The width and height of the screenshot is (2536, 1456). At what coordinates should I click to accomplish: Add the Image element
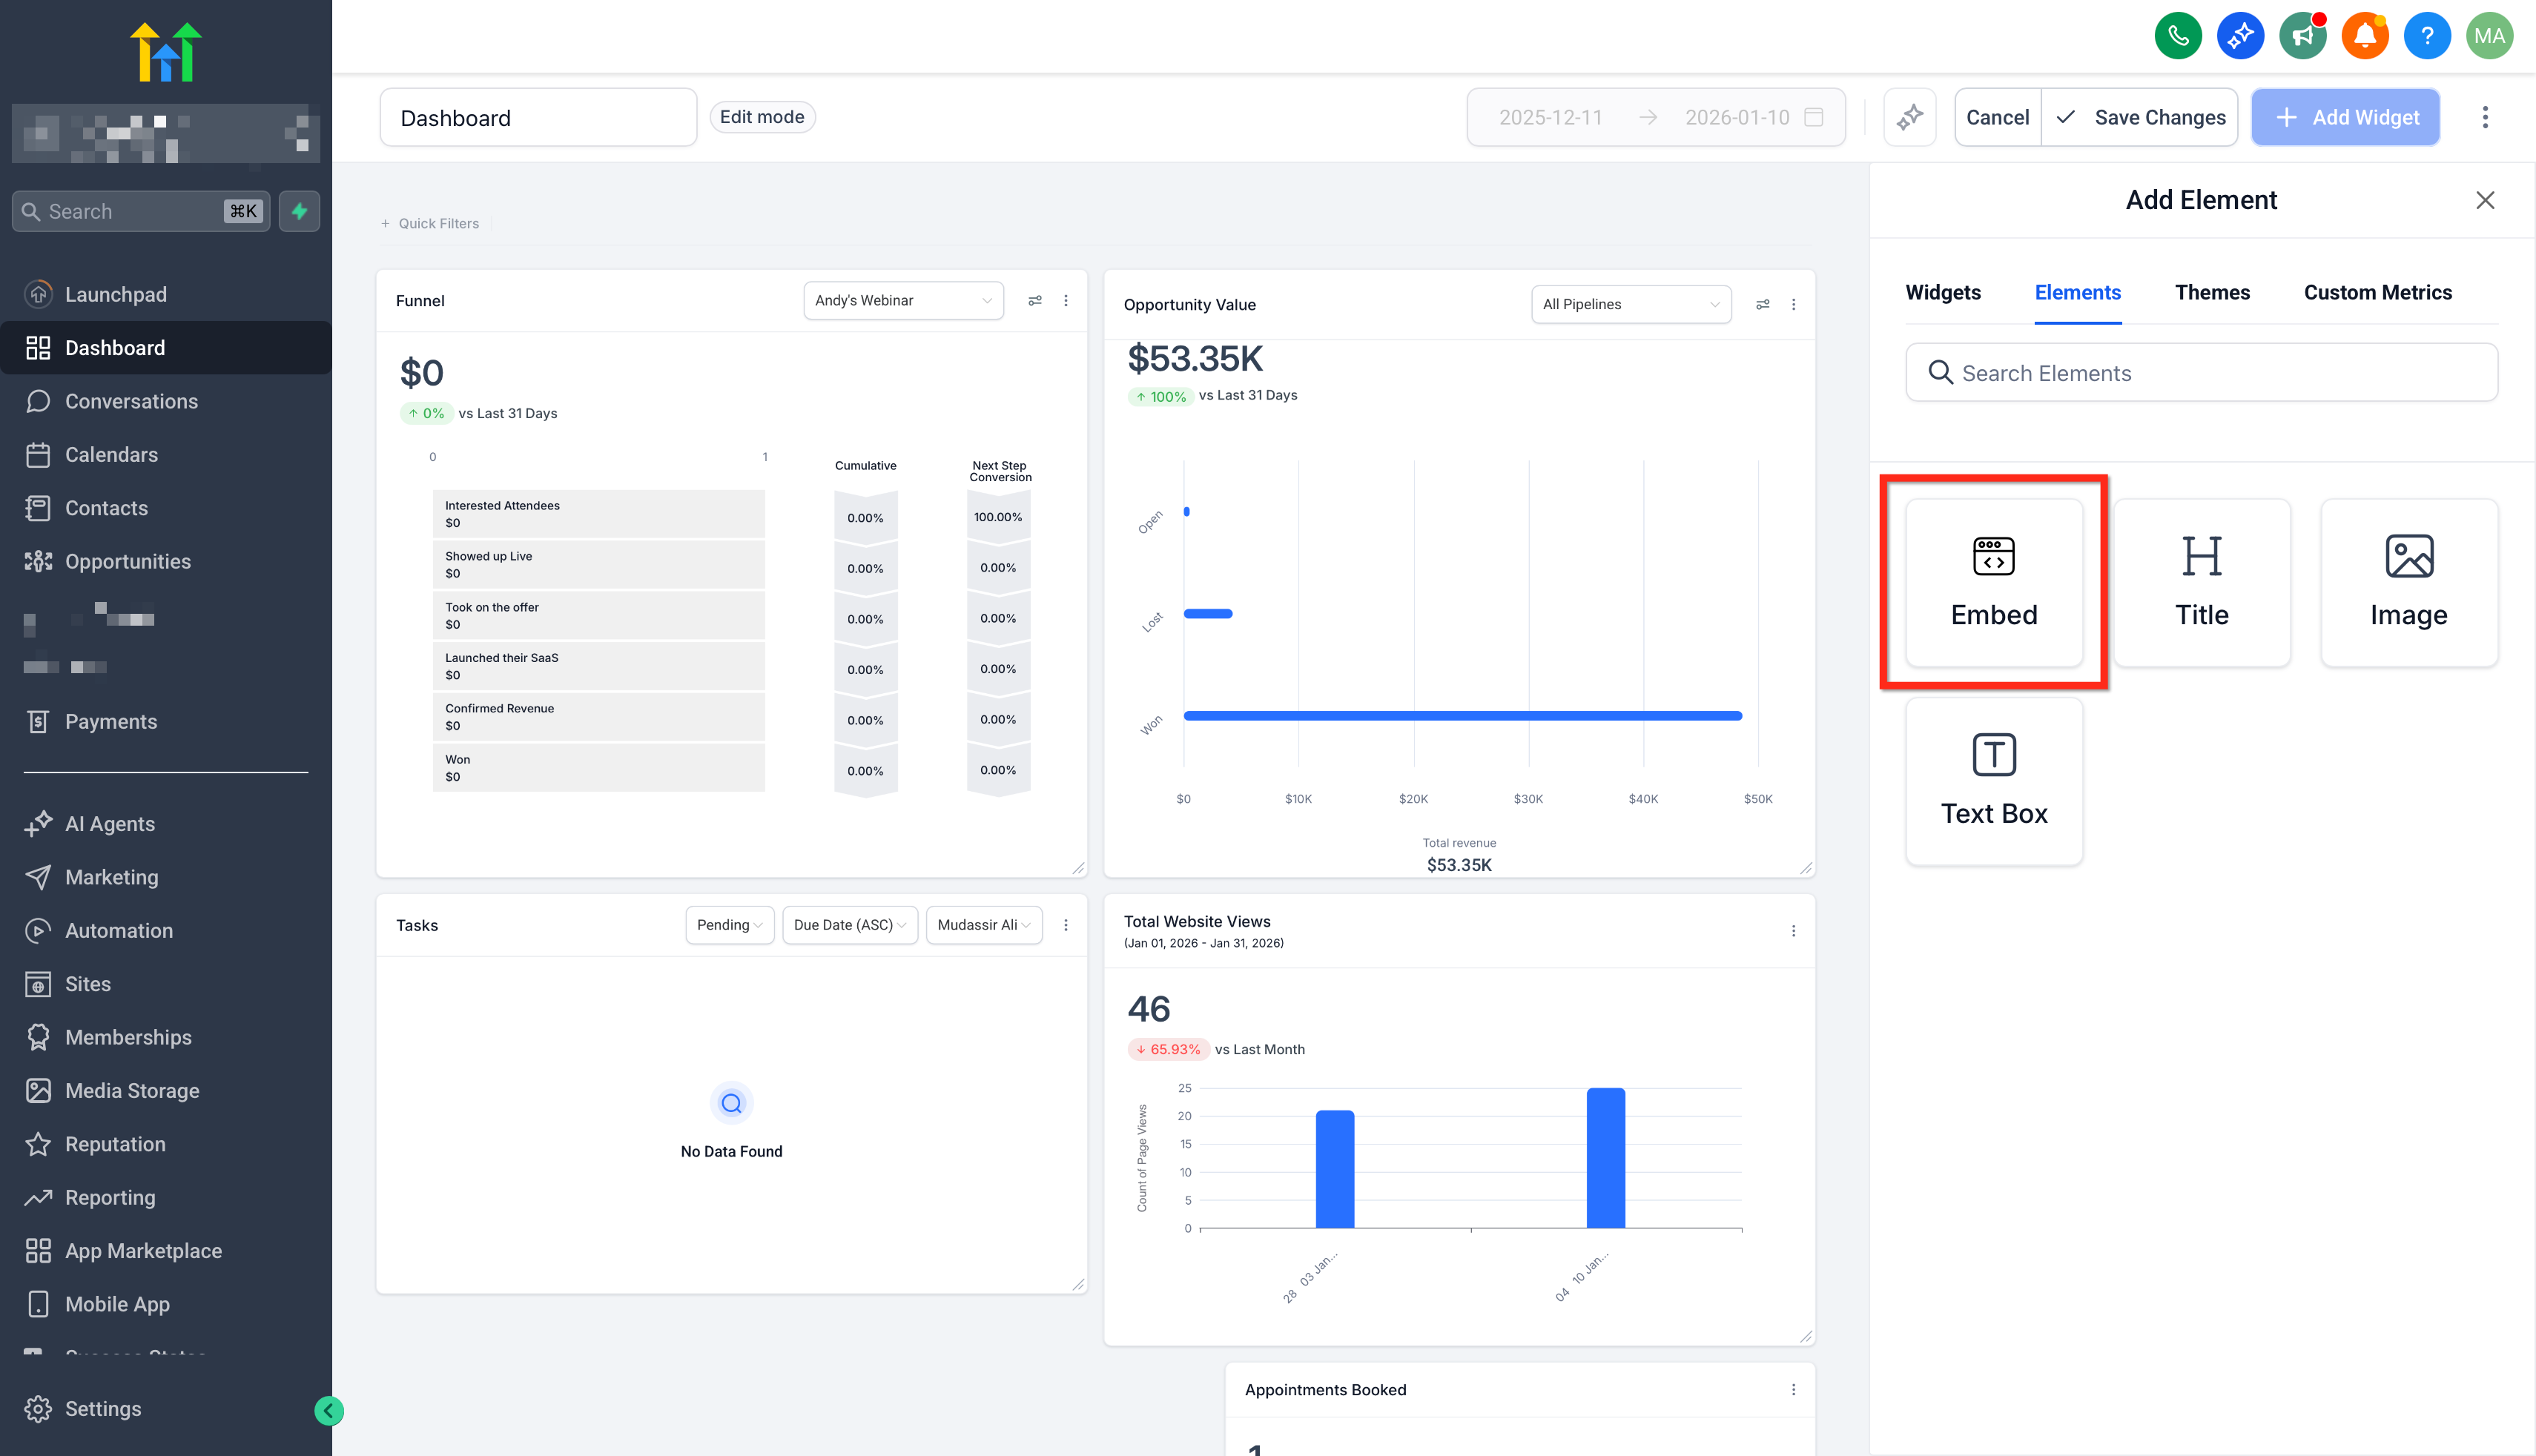pyautogui.click(x=2408, y=583)
